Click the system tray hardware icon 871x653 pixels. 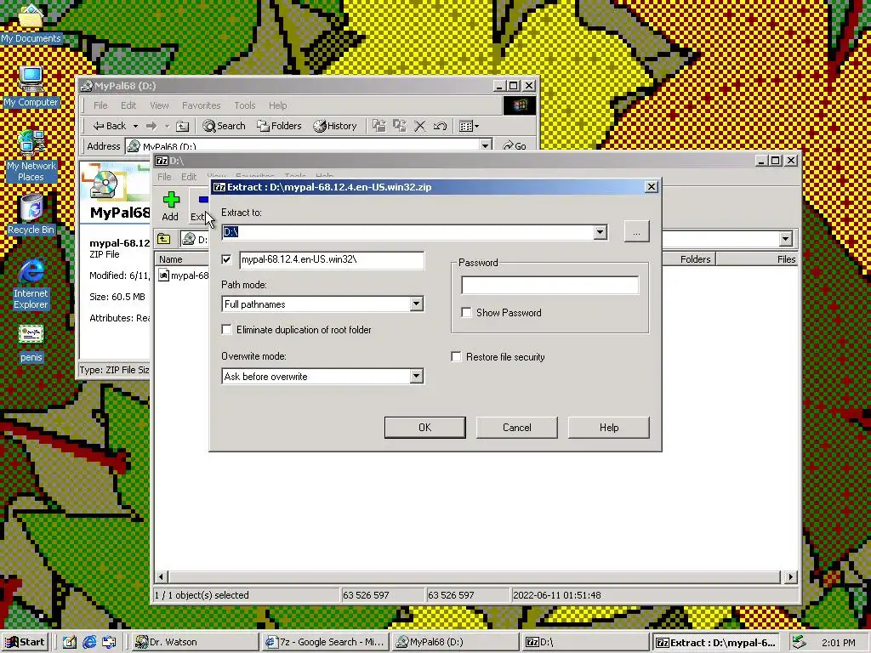pyautogui.click(x=798, y=642)
